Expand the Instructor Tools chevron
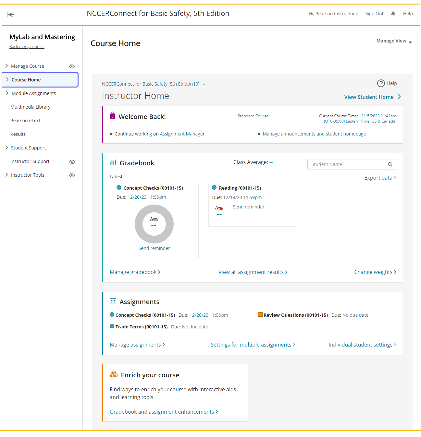Image resolution: width=421 pixels, height=437 pixels. 7,175
